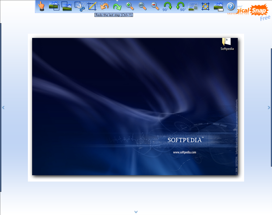Undo the last step with orange arrow
Viewport: 272px width, 215px height.
(x=105, y=6)
